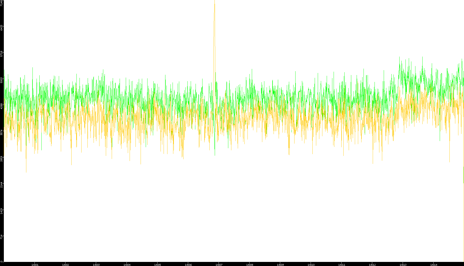Click the 714 y-axis tick label

[2, 237]
